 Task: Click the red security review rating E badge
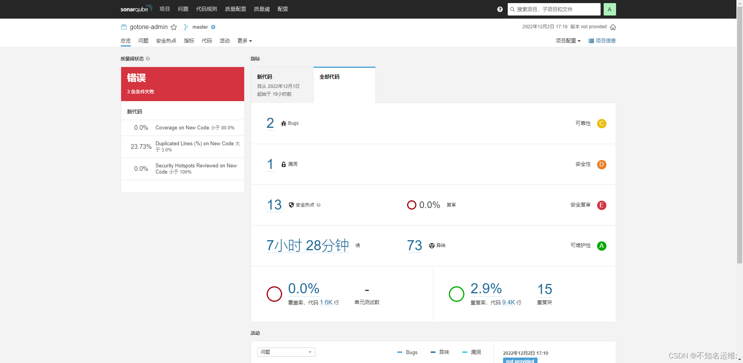click(601, 205)
